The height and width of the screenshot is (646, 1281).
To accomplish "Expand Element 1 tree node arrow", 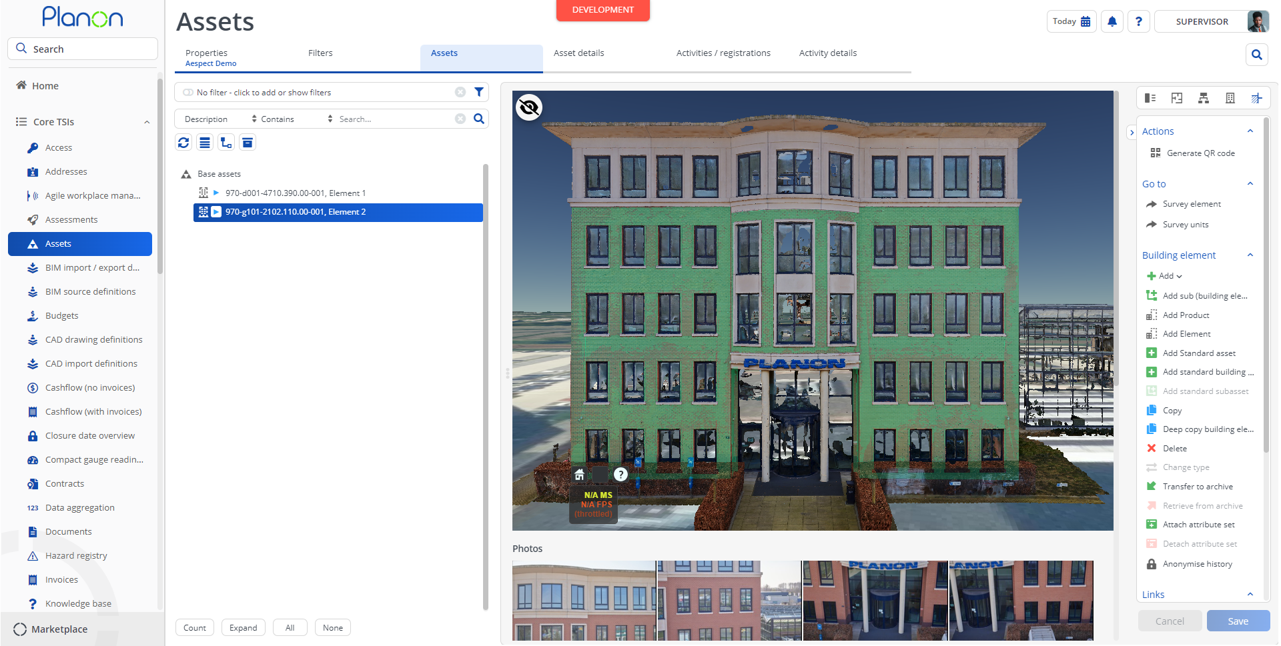I will [216, 193].
